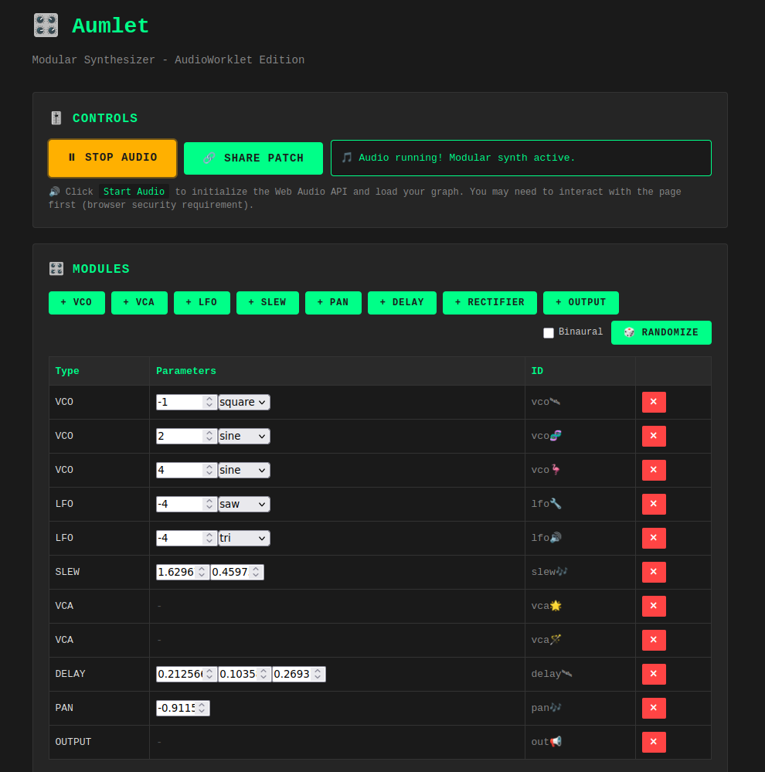Remove the saw LFO module
Image resolution: width=765 pixels, height=772 pixels.
(x=653, y=504)
